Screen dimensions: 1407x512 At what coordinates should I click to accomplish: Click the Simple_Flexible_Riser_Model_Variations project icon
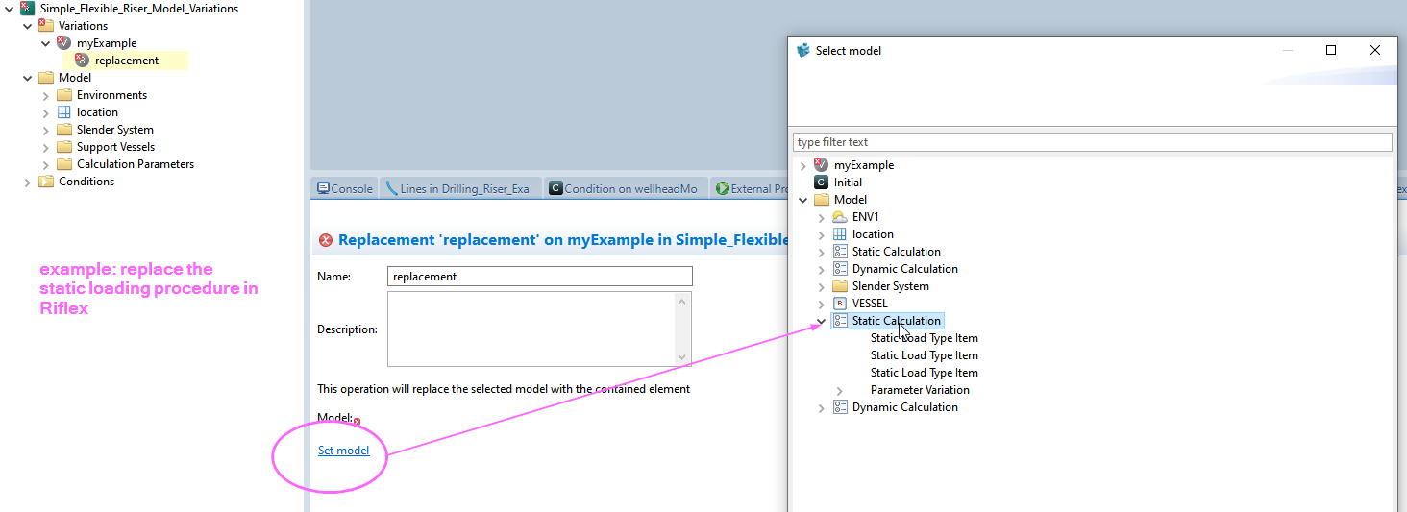click(27, 9)
